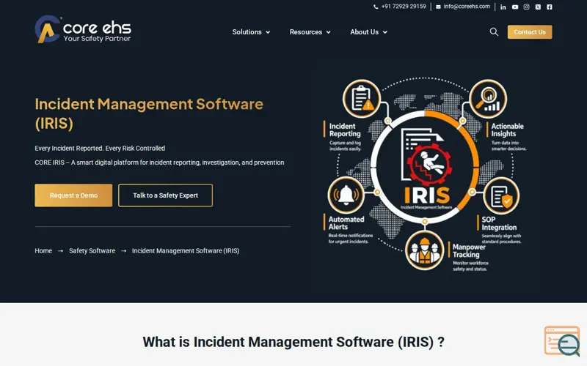Click the envelope email icon

(438, 7)
